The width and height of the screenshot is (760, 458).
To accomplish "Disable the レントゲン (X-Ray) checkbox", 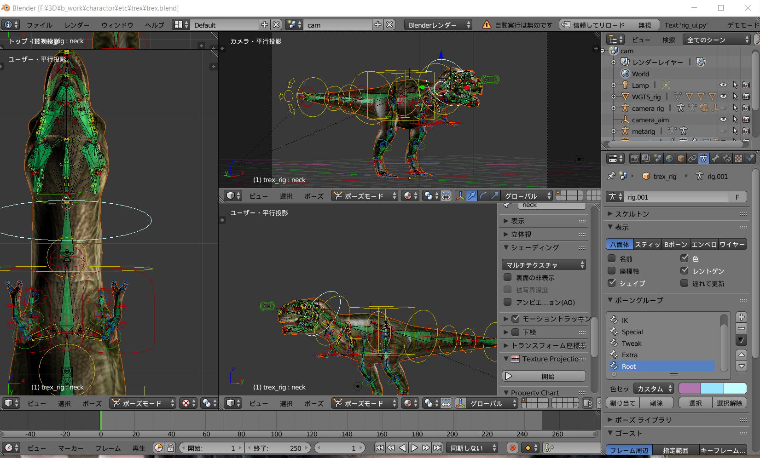I will coord(685,271).
